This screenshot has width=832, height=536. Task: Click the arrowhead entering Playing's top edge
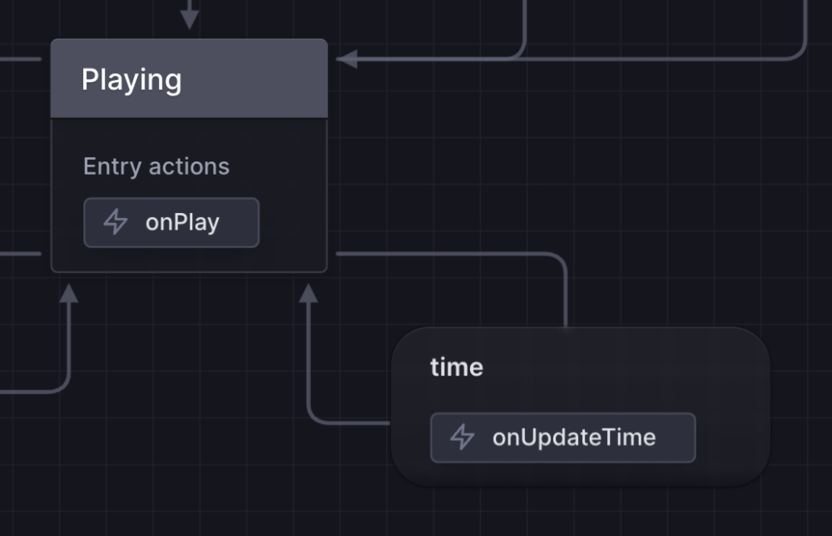190,18
